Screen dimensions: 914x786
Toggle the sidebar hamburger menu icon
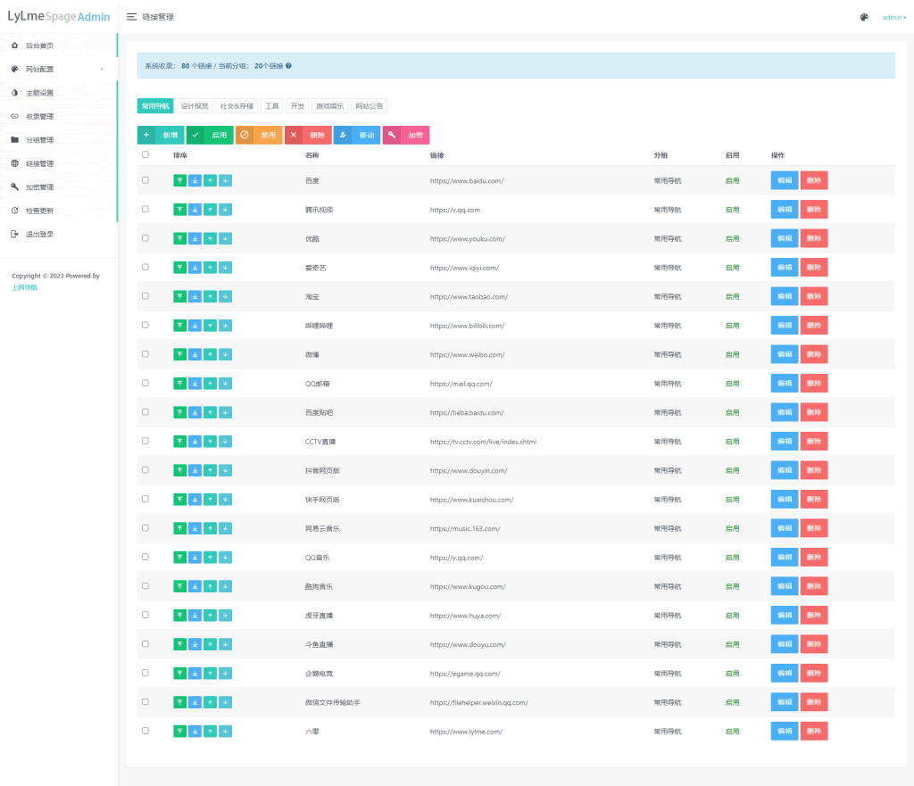point(131,17)
